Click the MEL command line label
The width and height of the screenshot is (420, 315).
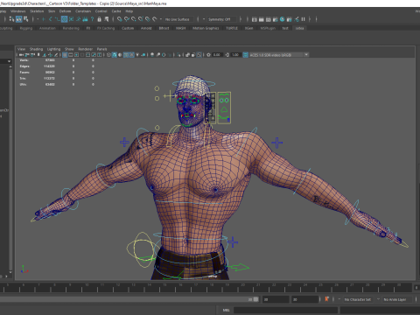pyautogui.click(x=226, y=310)
